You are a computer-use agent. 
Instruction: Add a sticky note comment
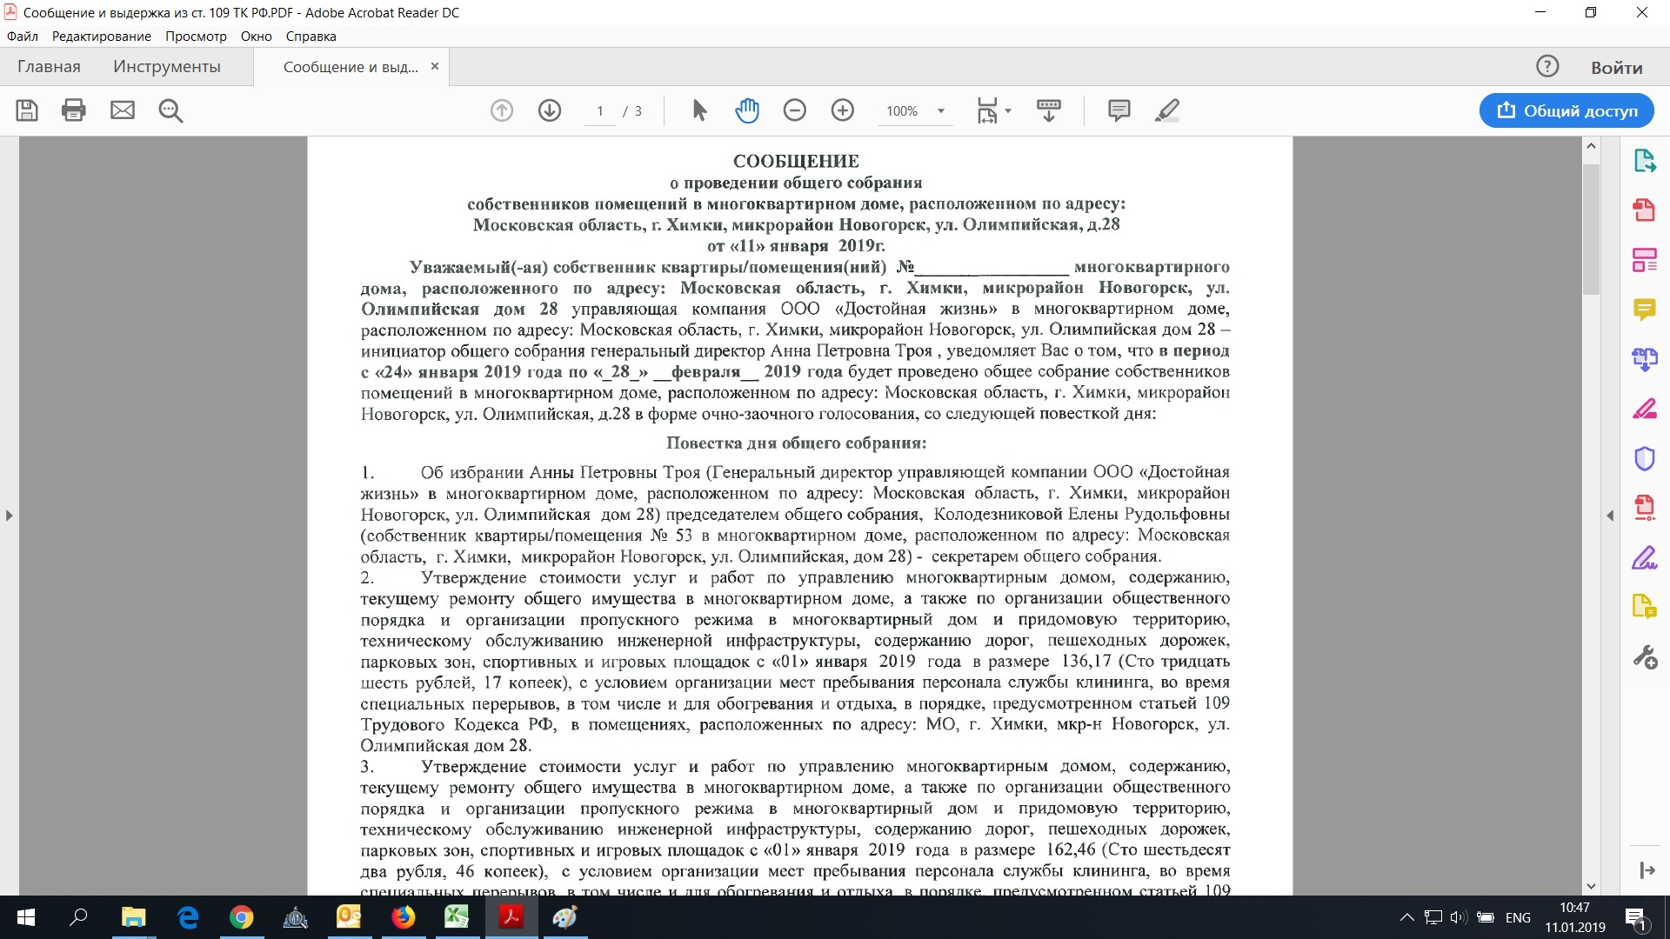click(1119, 110)
